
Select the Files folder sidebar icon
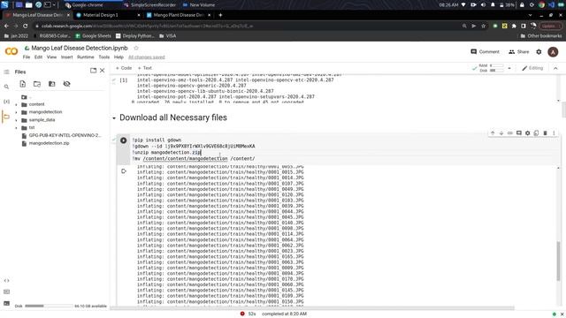tap(6, 117)
